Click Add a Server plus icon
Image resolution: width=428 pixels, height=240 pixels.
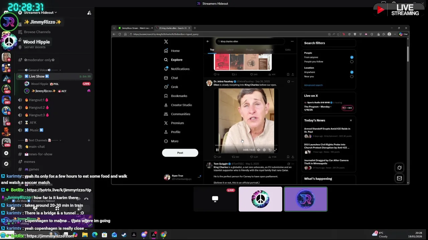(x=6, y=153)
